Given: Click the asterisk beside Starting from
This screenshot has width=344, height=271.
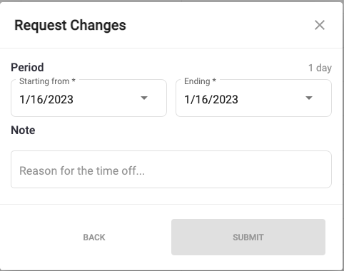Looking at the screenshot, I should tap(74, 81).
